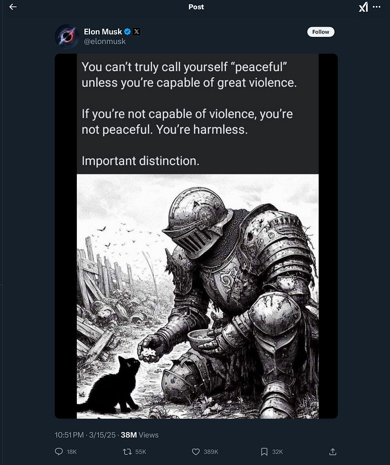Open Elon Musk's profile avatar
390x465 pixels.
pyautogui.click(x=67, y=36)
